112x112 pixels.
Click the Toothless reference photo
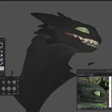(93, 92)
